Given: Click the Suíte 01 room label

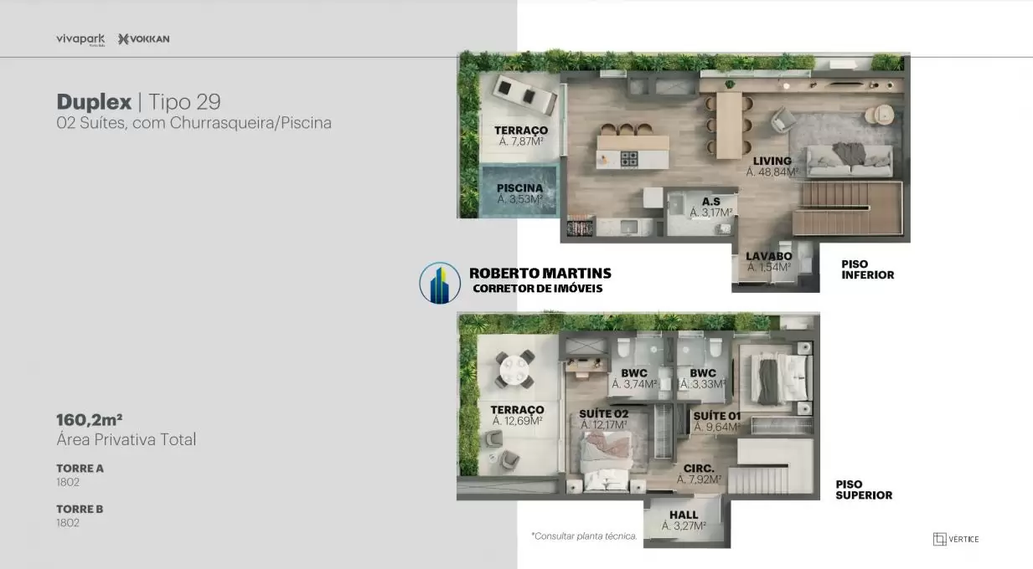Looking at the screenshot, I should click(x=717, y=421).
